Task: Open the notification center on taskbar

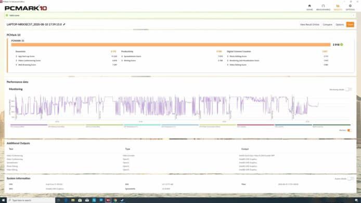Action: coord(356,200)
